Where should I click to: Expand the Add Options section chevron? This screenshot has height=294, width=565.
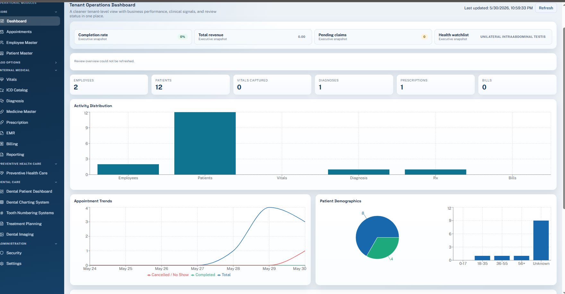point(56,63)
